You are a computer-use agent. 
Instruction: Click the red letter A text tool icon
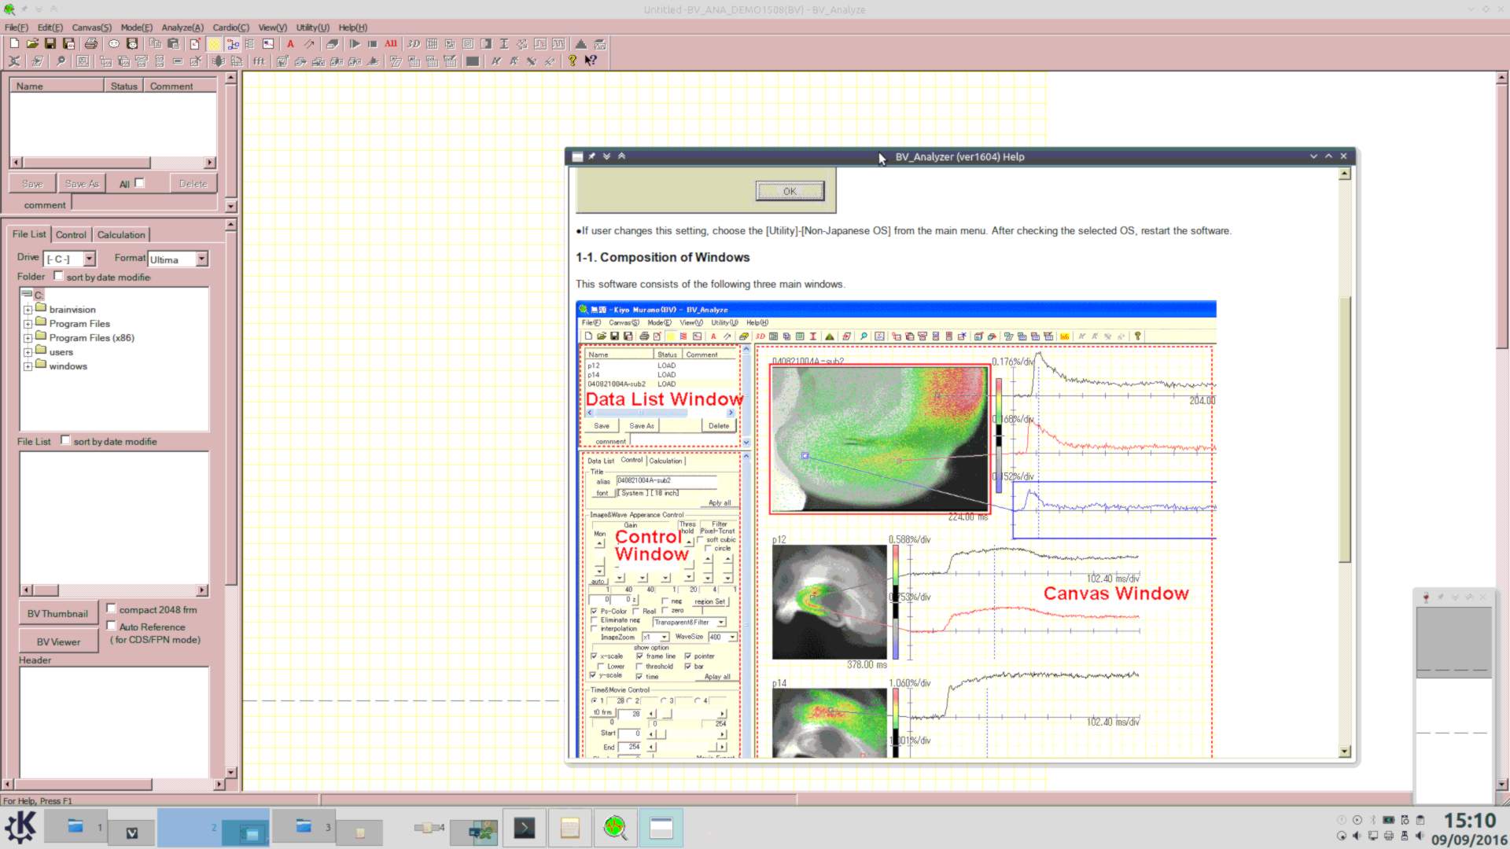pos(290,44)
